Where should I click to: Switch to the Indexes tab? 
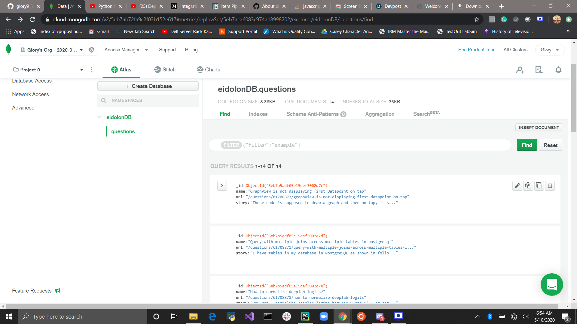258,114
